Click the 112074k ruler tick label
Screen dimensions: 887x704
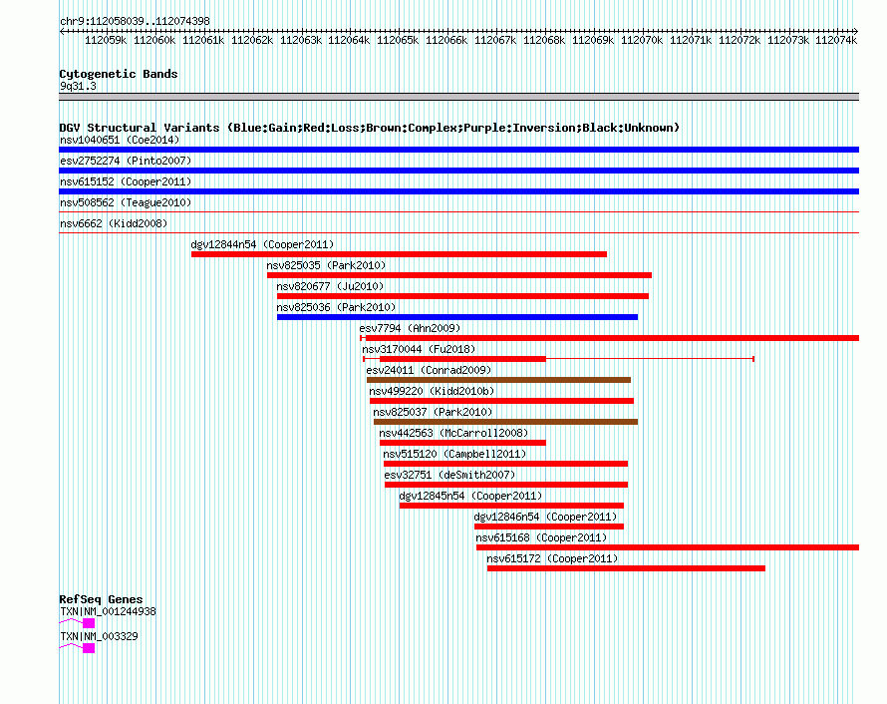pos(836,40)
